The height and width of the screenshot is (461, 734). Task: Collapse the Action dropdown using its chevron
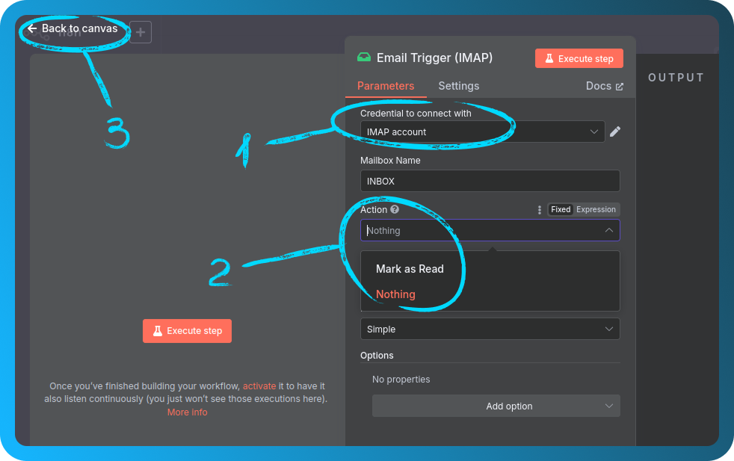coord(609,230)
